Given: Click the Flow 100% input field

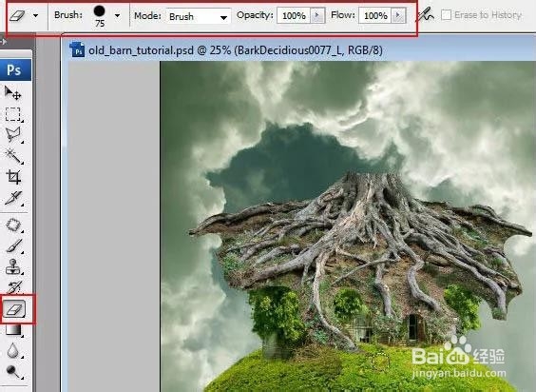Looking at the screenshot, I should (375, 16).
